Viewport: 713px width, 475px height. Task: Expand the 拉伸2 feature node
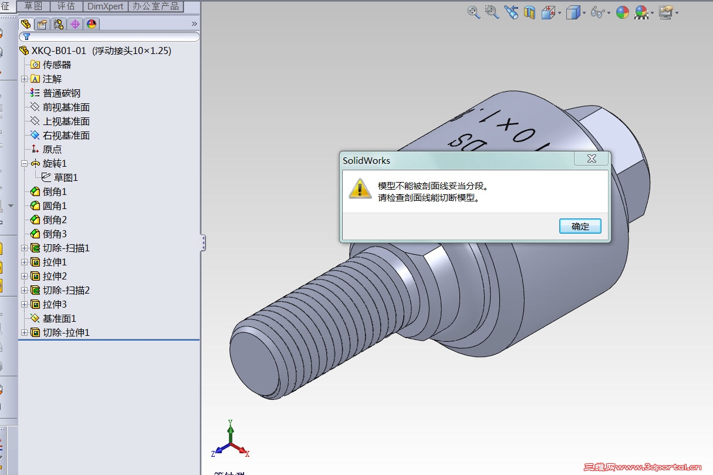[x=24, y=276]
